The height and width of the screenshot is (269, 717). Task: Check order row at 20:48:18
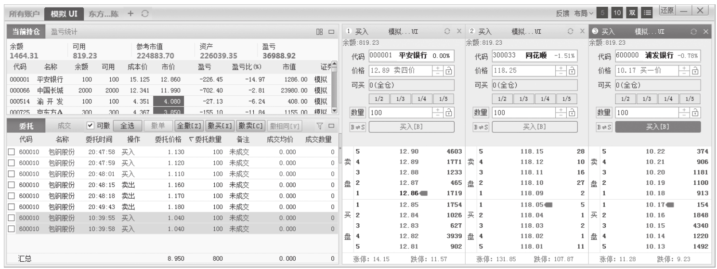[11, 196]
